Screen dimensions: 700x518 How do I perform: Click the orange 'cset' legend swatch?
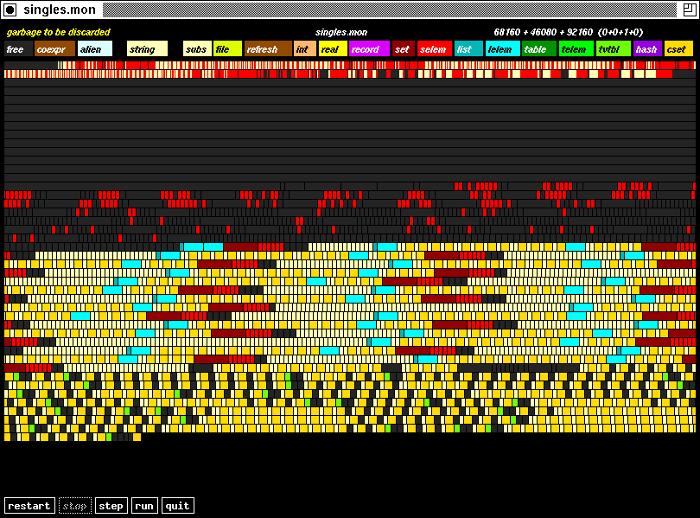click(x=678, y=49)
